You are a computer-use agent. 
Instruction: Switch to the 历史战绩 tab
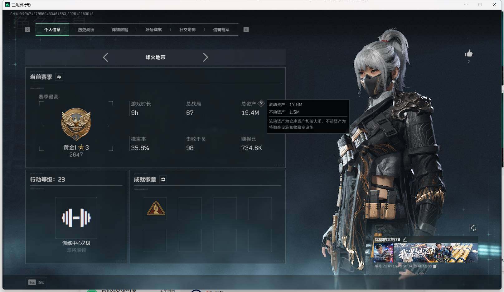click(86, 30)
